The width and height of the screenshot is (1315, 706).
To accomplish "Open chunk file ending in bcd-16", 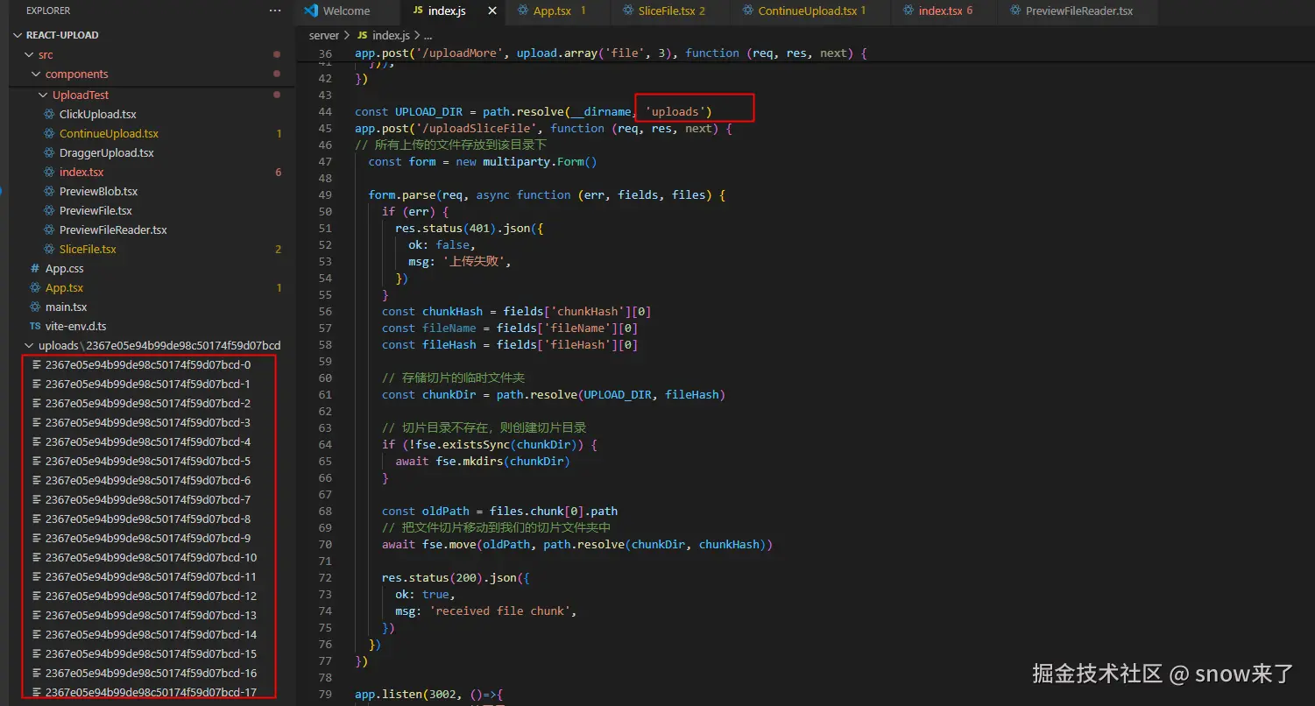I will click(151, 673).
